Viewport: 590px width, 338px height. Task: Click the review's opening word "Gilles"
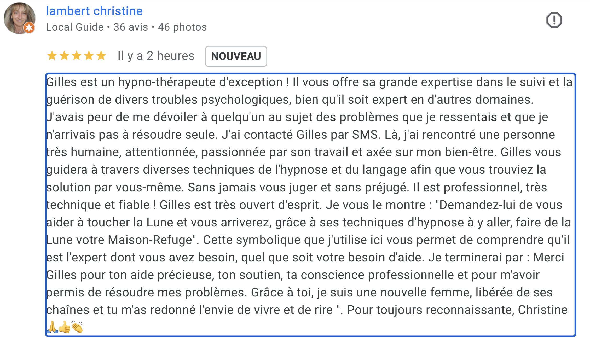coord(61,82)
